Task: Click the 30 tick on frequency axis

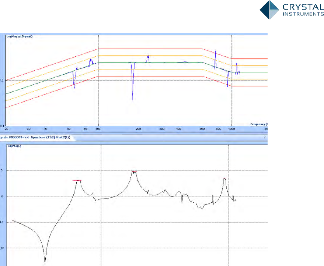Action: pos(29,129)
